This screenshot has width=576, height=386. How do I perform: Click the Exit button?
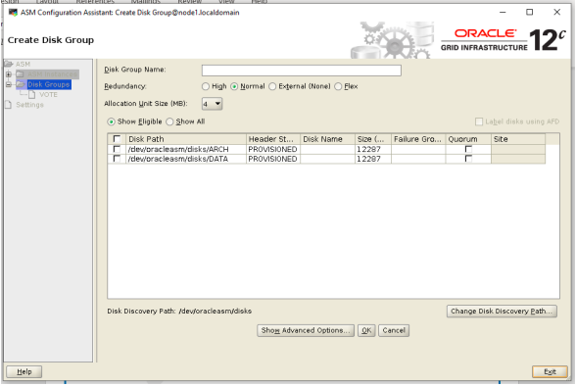click(x=550, y=371)
